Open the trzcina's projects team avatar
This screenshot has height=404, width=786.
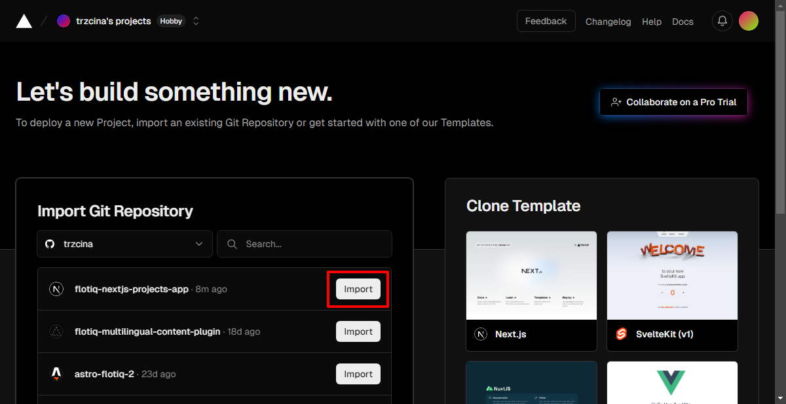(64, 21)
